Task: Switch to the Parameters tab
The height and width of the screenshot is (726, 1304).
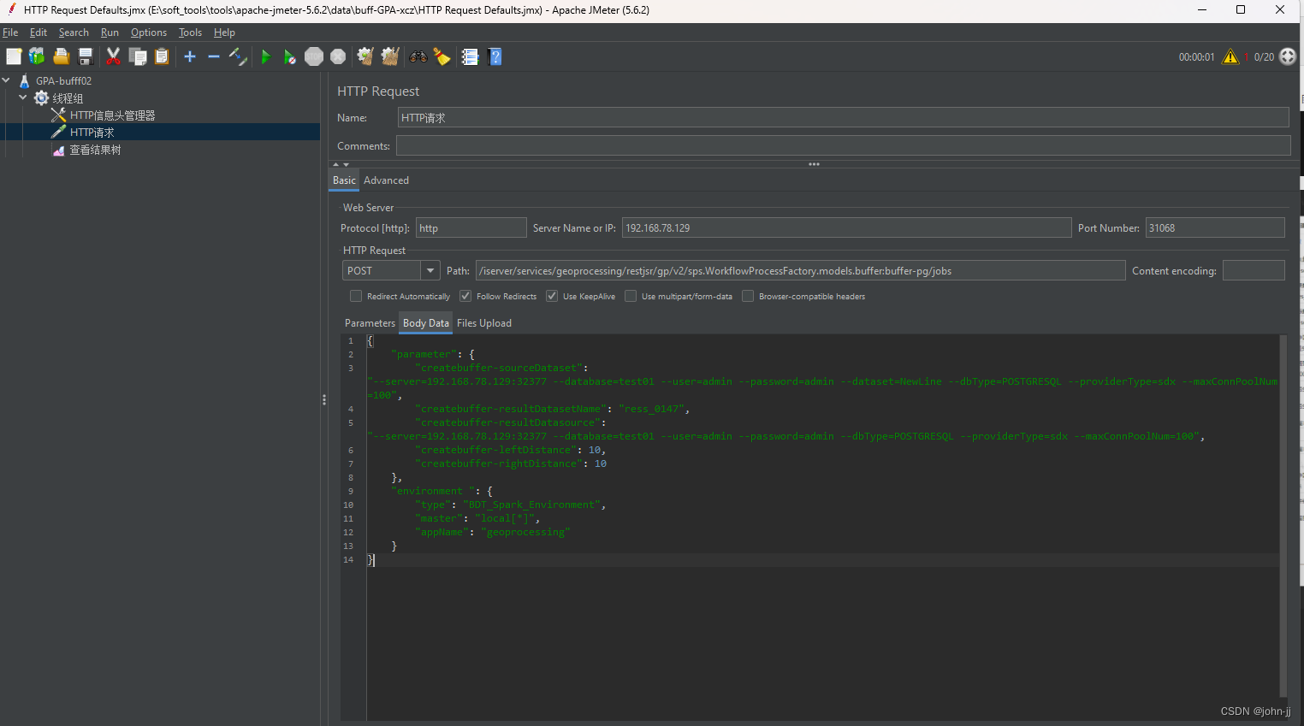Action: 370,323
